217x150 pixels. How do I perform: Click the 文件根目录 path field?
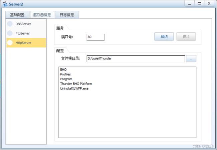136,59
